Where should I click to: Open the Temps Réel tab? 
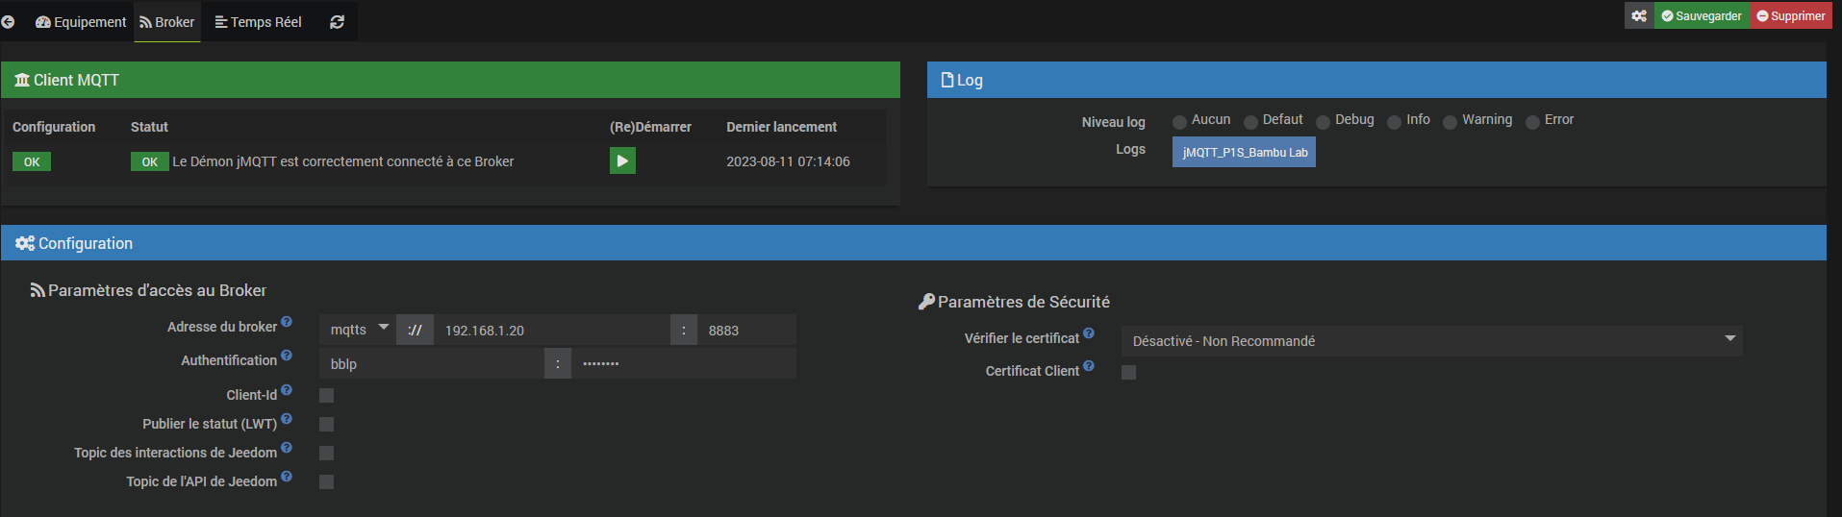pos(258,22)
